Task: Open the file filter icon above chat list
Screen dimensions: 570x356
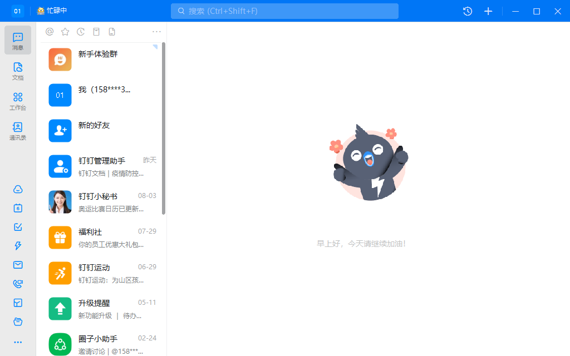Action: [111, 32]
